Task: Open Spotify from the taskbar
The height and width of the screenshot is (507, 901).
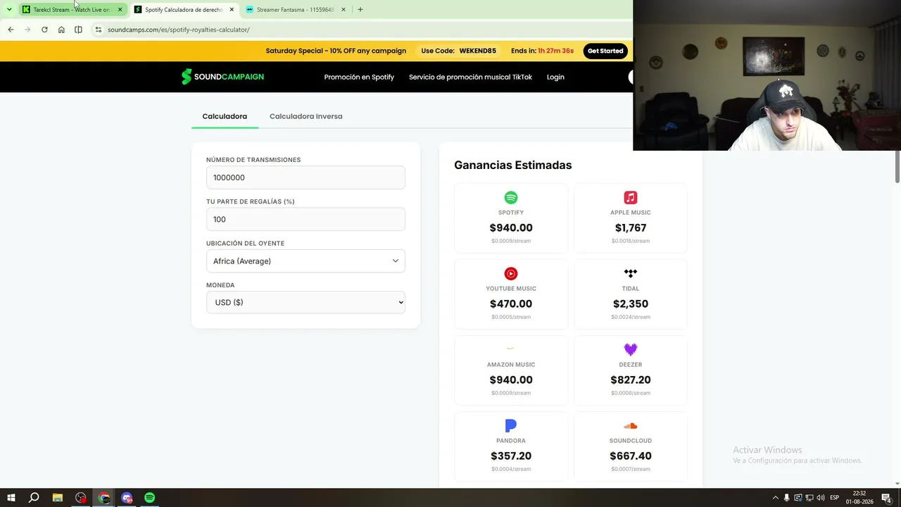Action: [150, 498]
